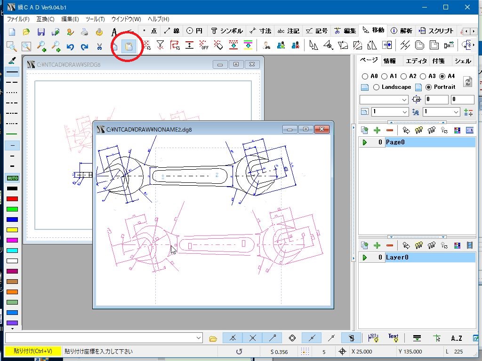Expand the command input dropdown
Screen dimensions: 482x361
(x=199, y=338)
